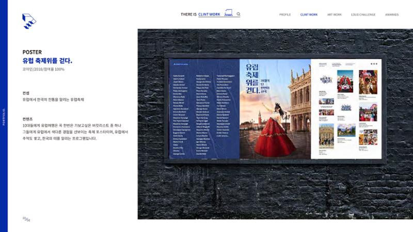Navigate to the AWARDS section
The image size is (413, 232).
click(392, 15)
